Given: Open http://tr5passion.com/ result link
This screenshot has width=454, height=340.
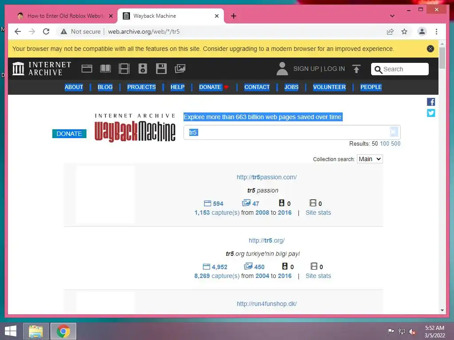Looking at the screenshot, I should click(x=266, y=177).
